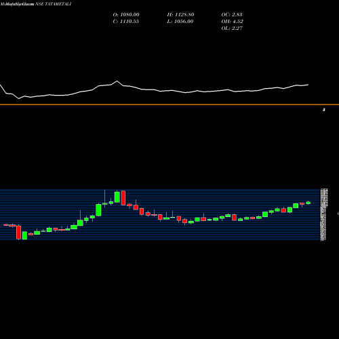Click the 'OL: 2.27' value

click(232, 28)
